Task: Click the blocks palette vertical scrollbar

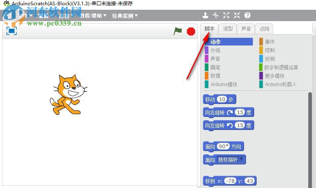Action: (x=310, y=140)
